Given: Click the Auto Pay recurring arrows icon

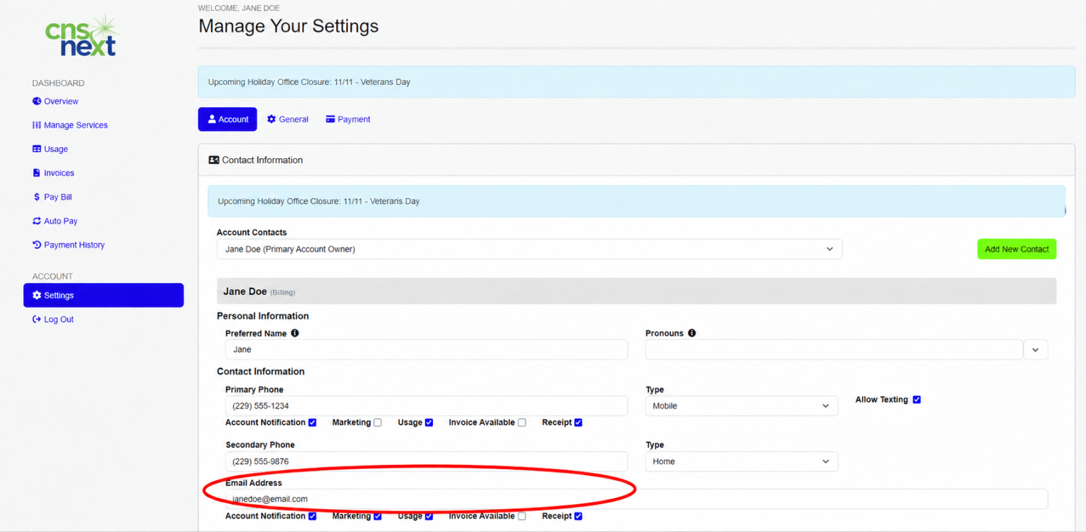Looking at the screenshot, I should coord(37,221).
